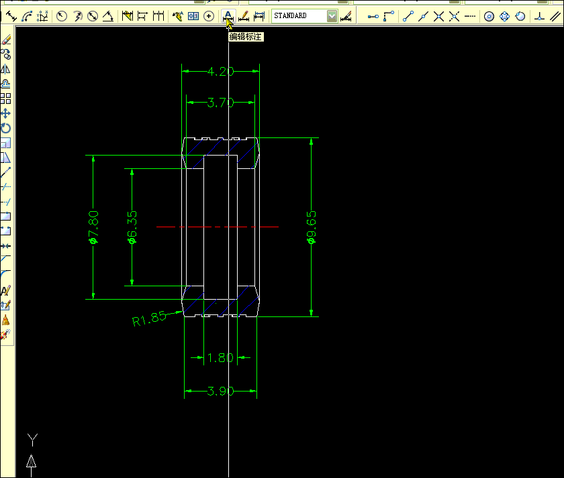The height and width of the screenshot is (478, 564).
Task: Select the Lengthen tool
Action: pos(6,172)
